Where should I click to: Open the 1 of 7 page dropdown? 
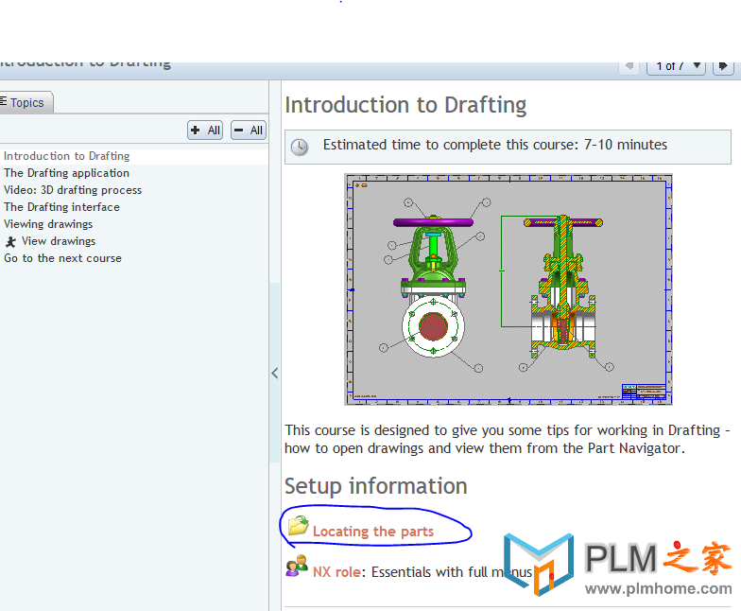coord(677,66)
